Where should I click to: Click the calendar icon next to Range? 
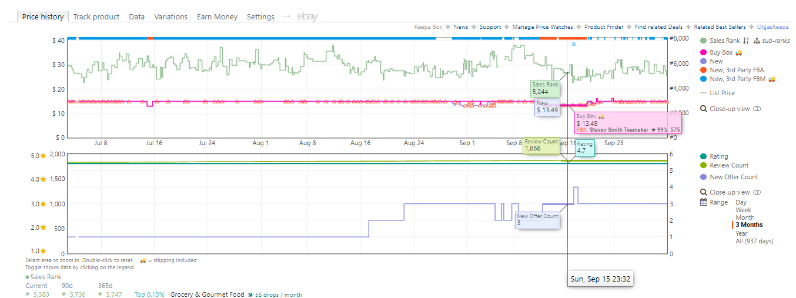[x=704, y=202]
